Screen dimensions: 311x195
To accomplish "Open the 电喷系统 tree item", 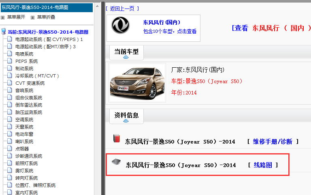I will [x=24, y=54].
